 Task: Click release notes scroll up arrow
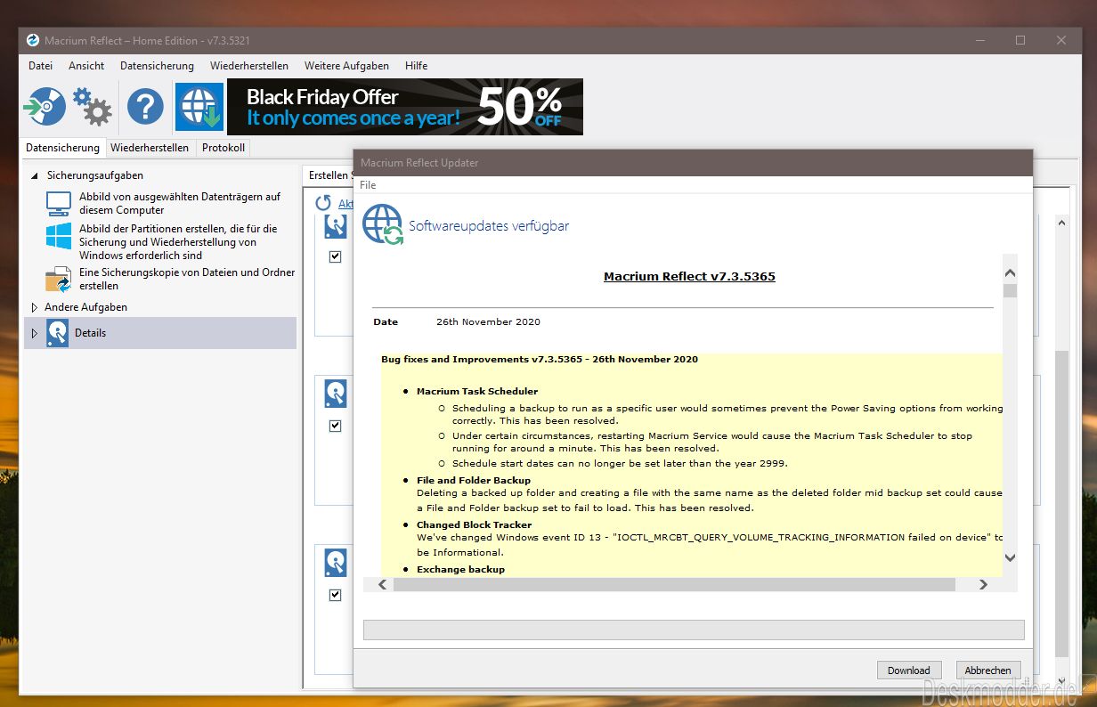1010,272
